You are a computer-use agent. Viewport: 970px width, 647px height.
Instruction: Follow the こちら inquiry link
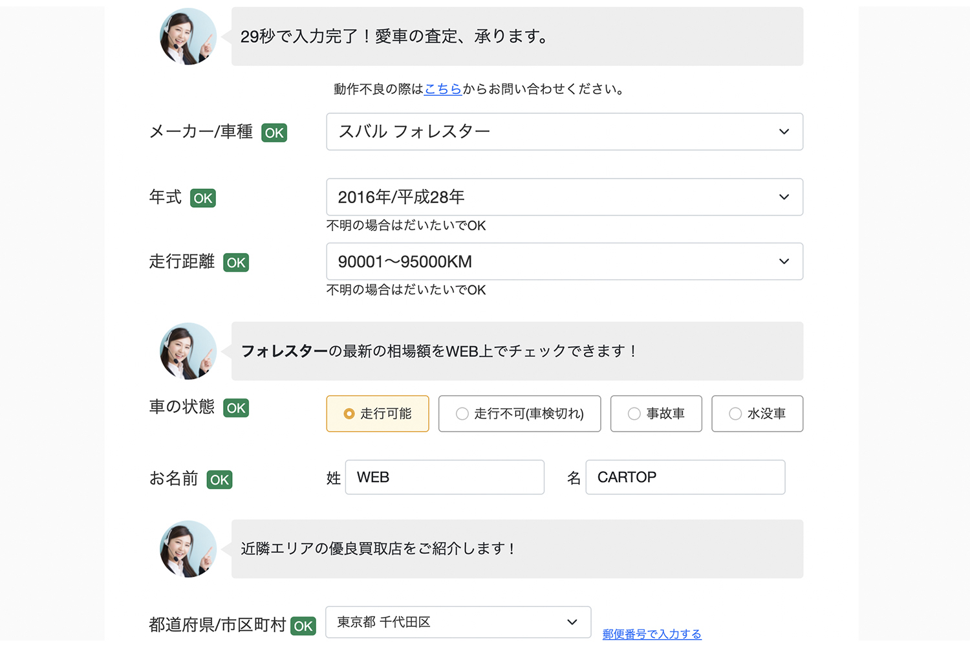(x=443, y=89)
